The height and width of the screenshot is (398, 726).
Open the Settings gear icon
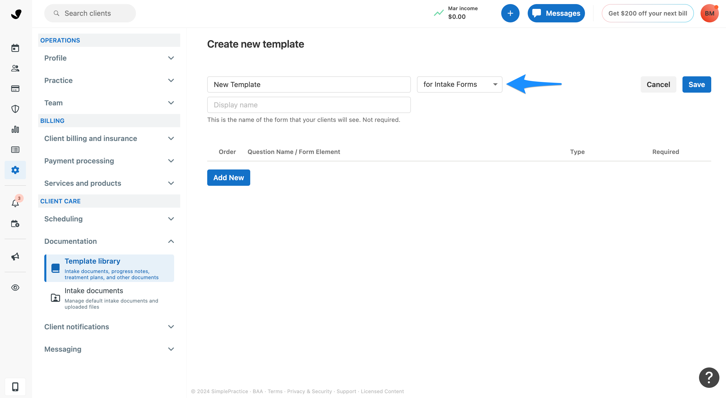pos(15,170)
